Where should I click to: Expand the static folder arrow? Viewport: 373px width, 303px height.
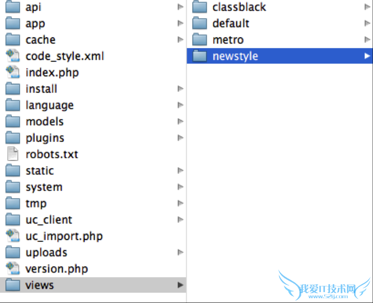[180, 171]
